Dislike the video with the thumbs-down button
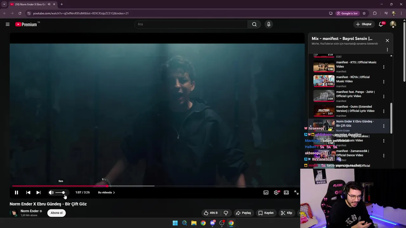The height and width of the screenshot is (228, 406). point(226,213)
